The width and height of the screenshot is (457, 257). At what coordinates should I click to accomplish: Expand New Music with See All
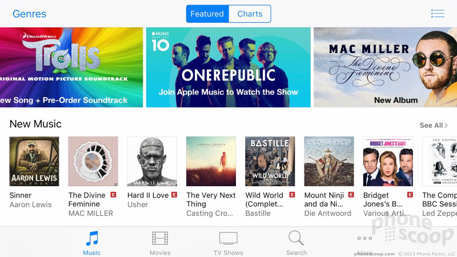coord(434,125)
